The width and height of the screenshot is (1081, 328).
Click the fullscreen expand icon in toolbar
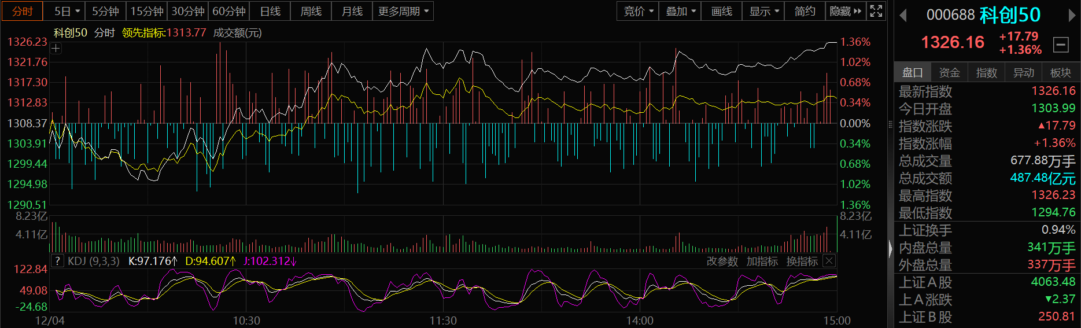(x=876, y=11)
